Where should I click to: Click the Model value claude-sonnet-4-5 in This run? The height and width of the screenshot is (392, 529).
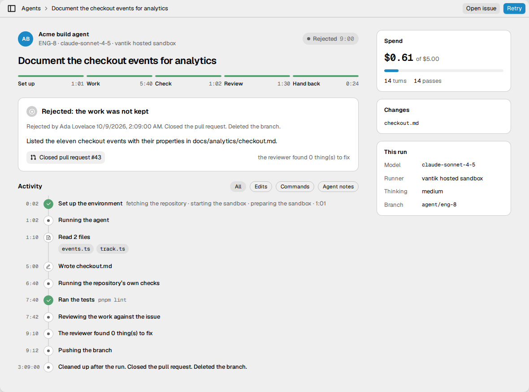[x=448, y=165]
